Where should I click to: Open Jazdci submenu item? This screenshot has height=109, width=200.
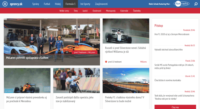85,11
